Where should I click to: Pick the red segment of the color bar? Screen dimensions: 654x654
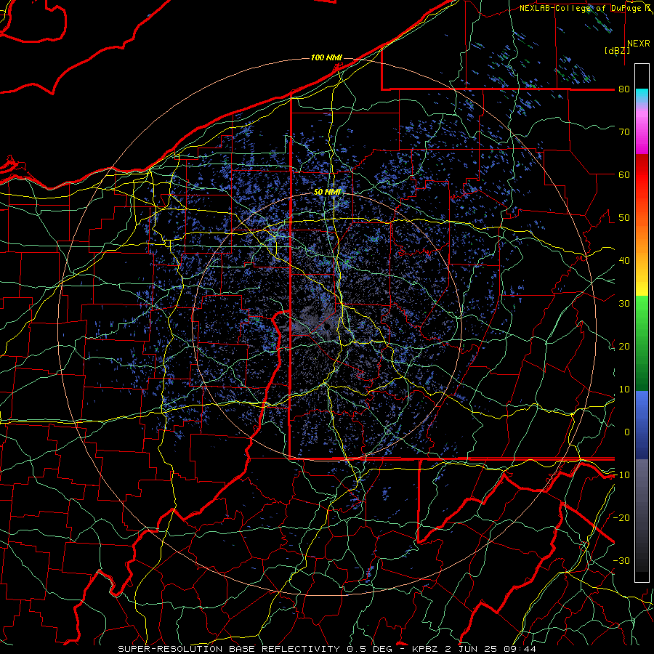click(x=642, y=175)
